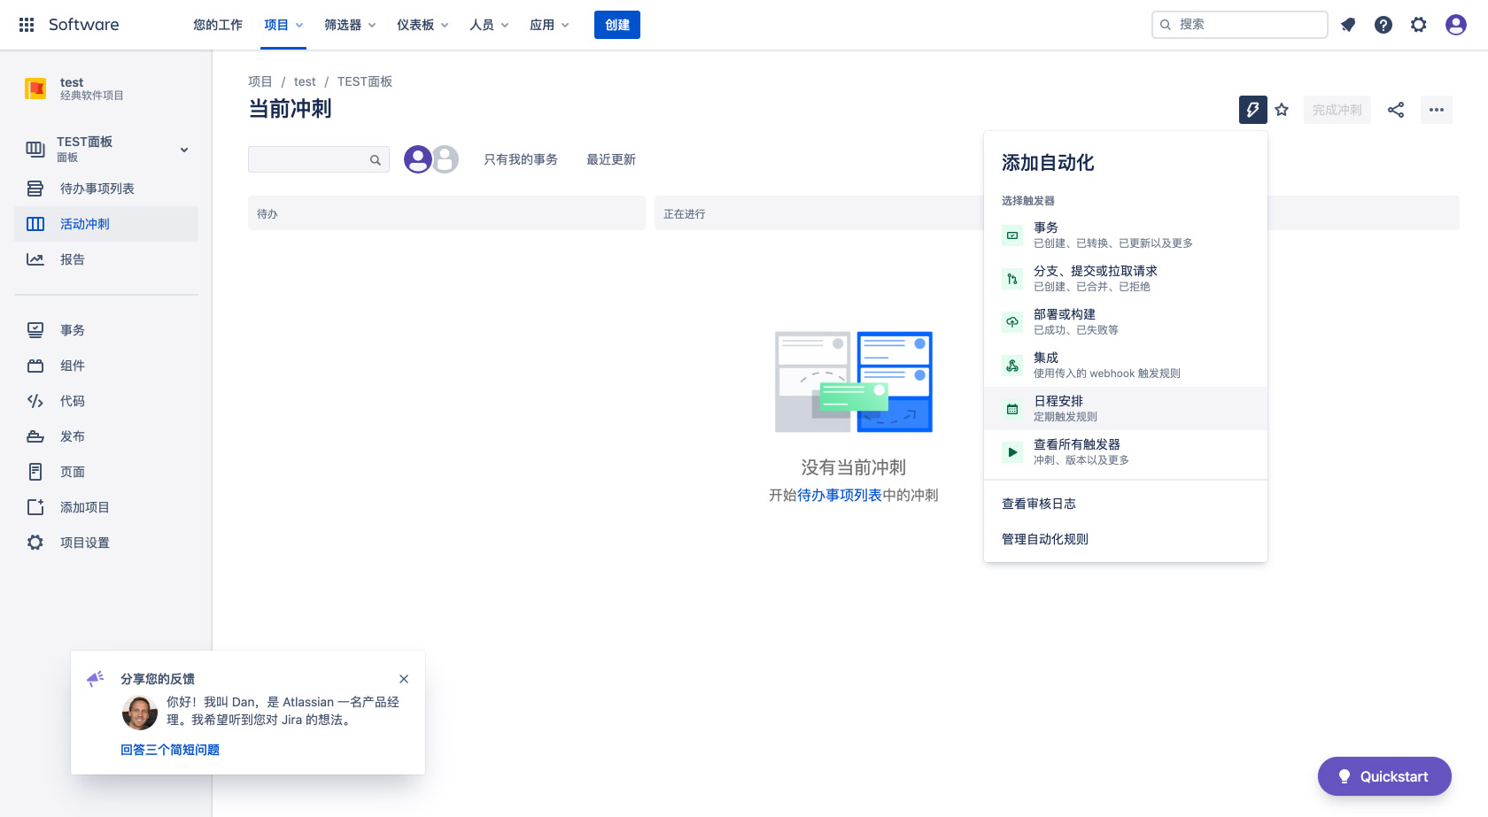
Task: Toggle the 只有我的事务 quick filter
Action: (520, 159)
